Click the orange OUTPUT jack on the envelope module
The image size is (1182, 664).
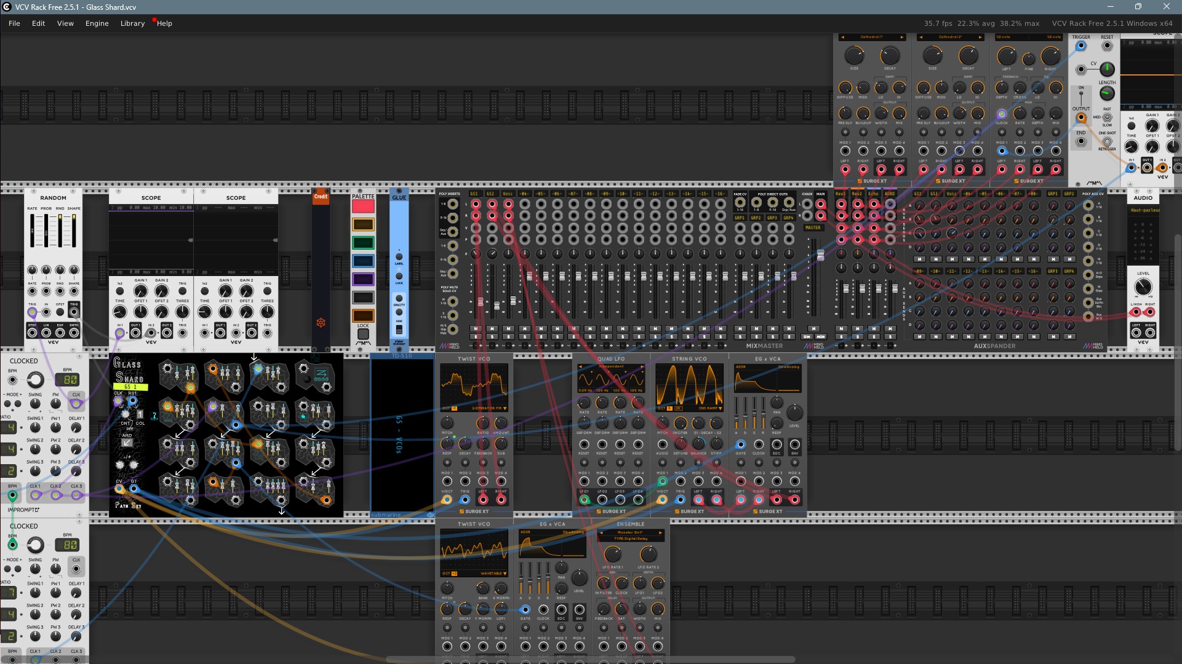pyautogui.click(x=1081, y=117)
